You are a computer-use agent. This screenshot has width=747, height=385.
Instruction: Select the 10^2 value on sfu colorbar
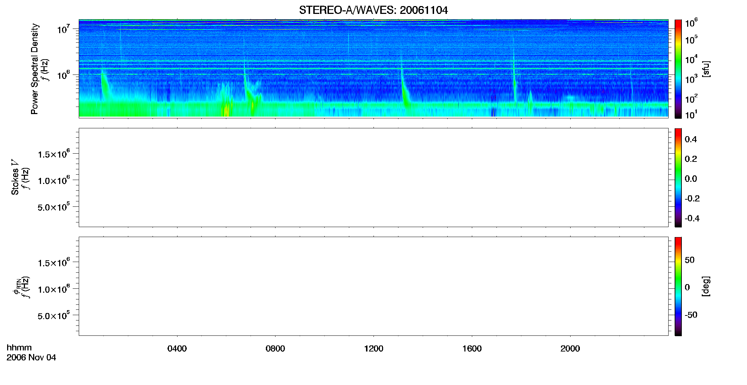click(x=691, y=99)
